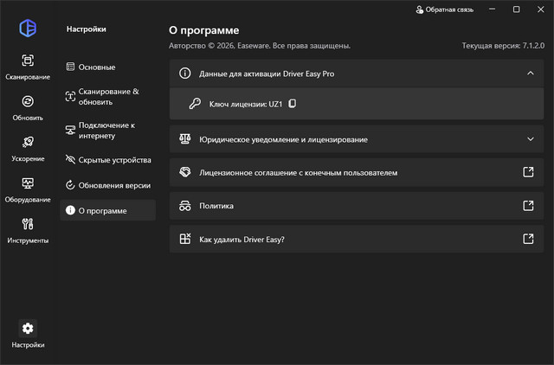554x365 pixels.
Task: Open the Ускорение rocket section
Action: point(28,149)
